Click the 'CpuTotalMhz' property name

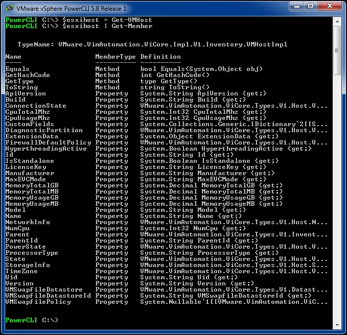pos(28,112)
